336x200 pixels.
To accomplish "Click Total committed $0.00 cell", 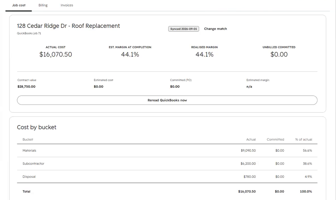I will pyautogui.click(x=279, y=192).
